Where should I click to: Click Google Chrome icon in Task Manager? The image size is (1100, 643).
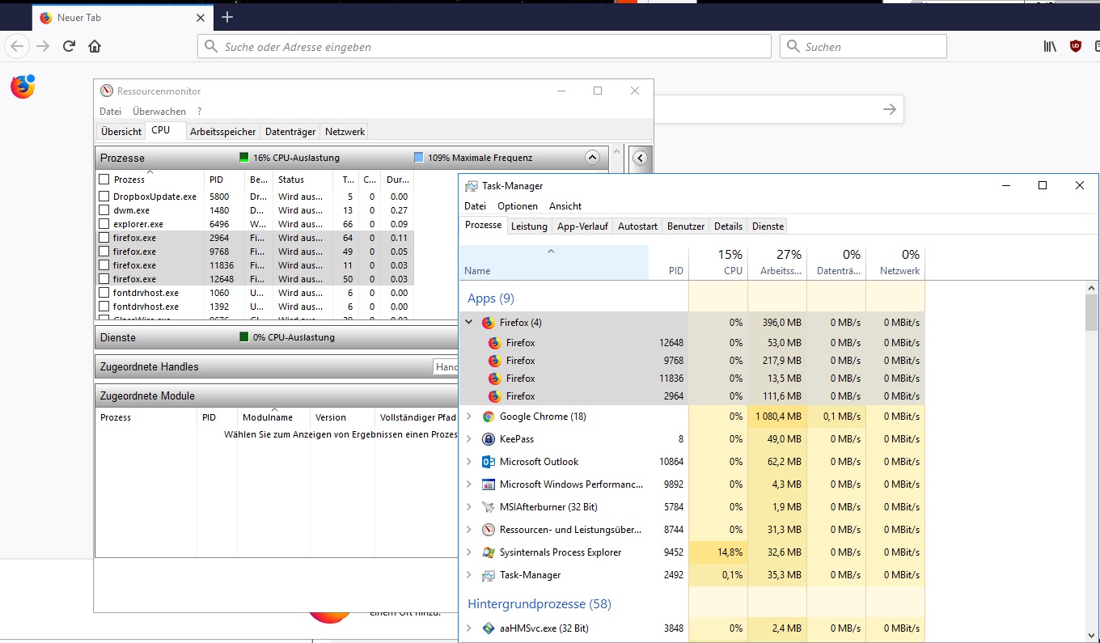pos(488,417)
